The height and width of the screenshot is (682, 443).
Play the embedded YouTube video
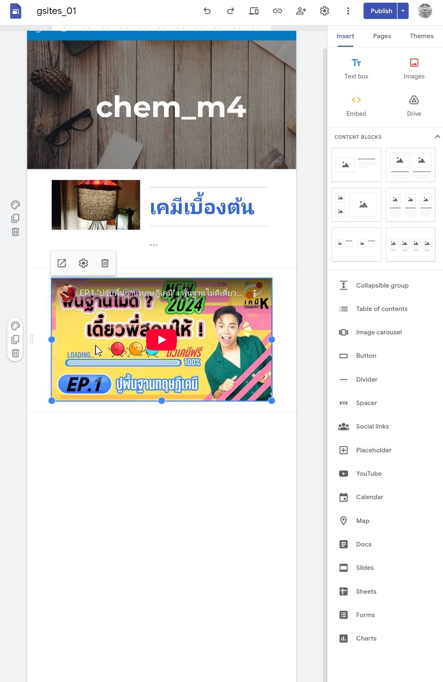pyautogui.click(x=162, y=340)
